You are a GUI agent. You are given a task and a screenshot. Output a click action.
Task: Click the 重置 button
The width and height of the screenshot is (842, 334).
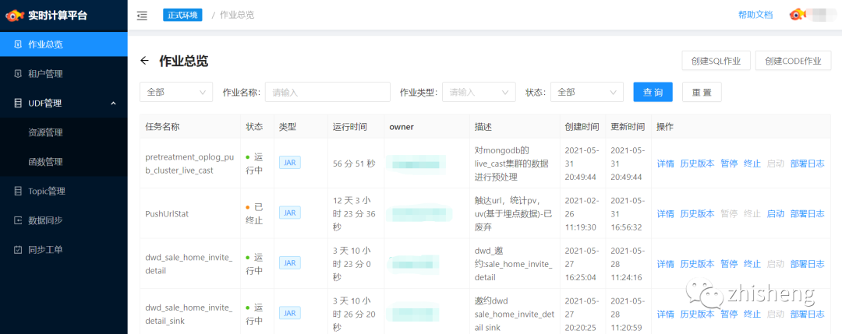pos(702,92)
